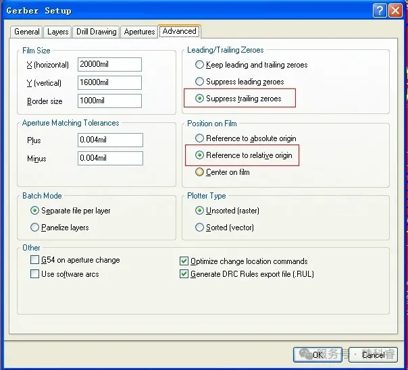Open the Drill Drawing tab
The width and height of the screenshot is (408, 370).
(97, 32)
